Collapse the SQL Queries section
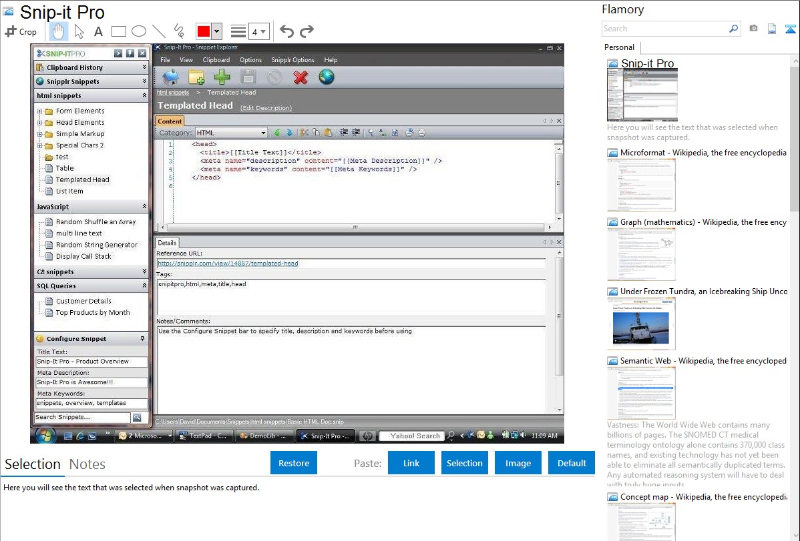The height and width of the screenshot is (541, 800). [144, 286]
